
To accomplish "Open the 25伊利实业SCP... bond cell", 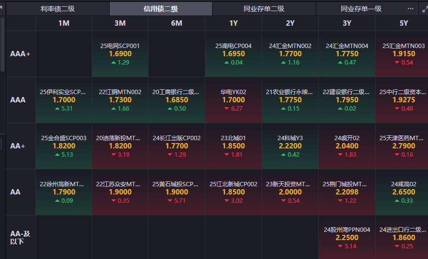I will pyautogui.click(x=64, y=100).
